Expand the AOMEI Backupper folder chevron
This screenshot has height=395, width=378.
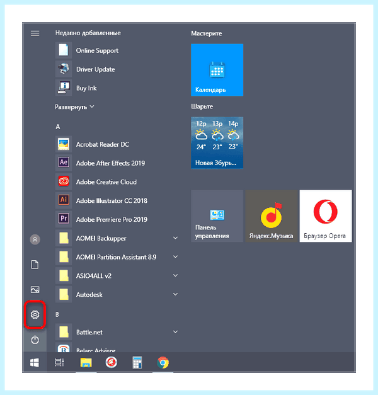(x=175, y=238)
